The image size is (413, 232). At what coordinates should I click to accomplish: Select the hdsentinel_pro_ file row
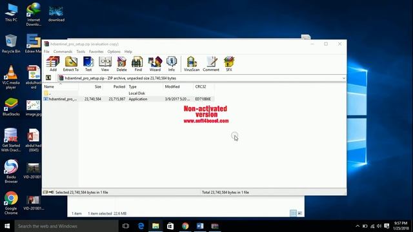128,99
